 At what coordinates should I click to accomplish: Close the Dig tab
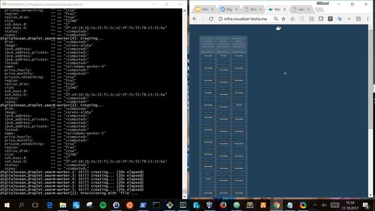click(237, 9)
